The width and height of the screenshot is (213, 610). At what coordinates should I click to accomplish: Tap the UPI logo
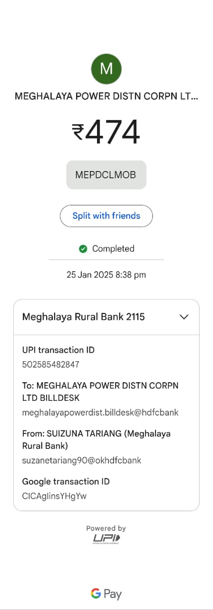106,539
